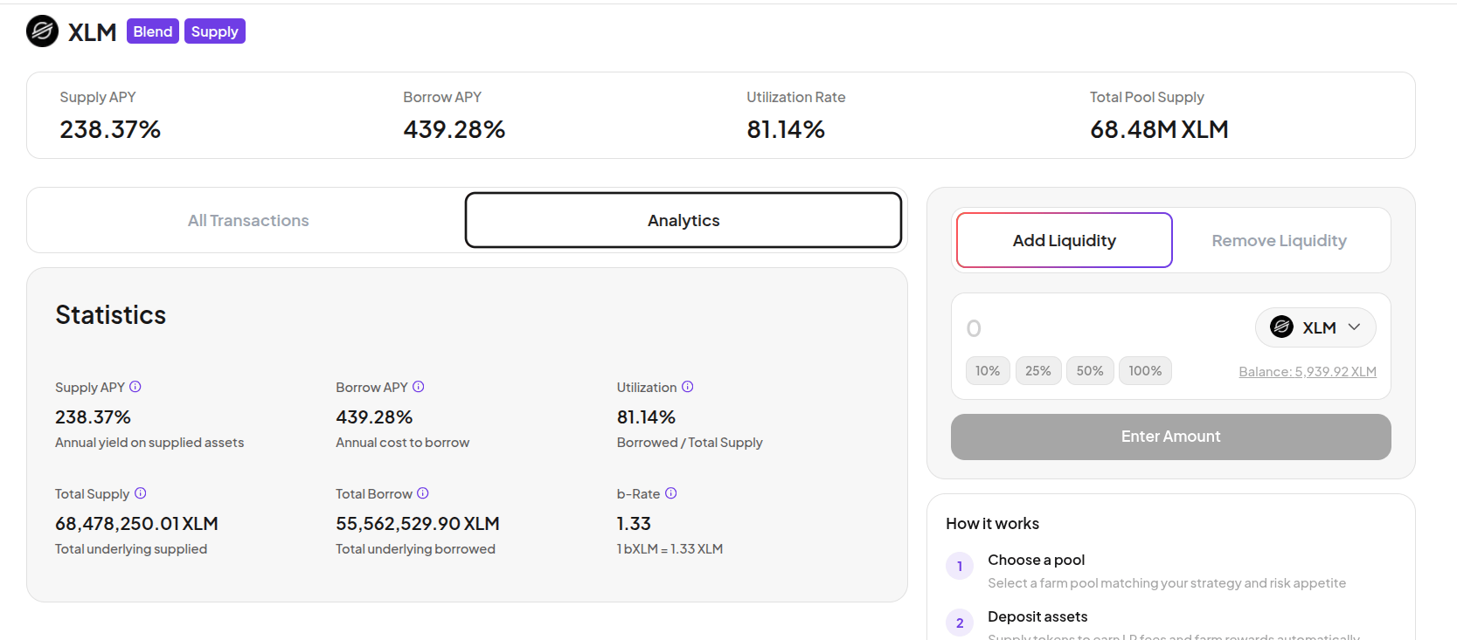Click the 81.14% Utilization Rate header value
Screen dimensions: 1457x640
pyautogui.click(x=786, y=129)
